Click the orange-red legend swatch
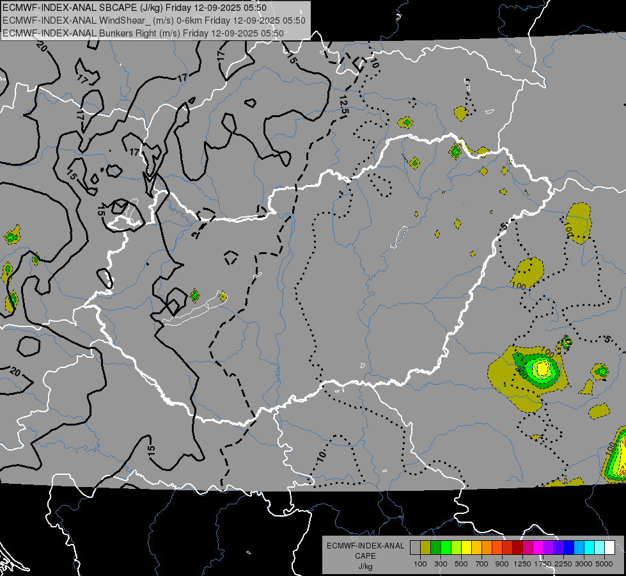This screenshot has height=576, width=626. tap(497, 547)
